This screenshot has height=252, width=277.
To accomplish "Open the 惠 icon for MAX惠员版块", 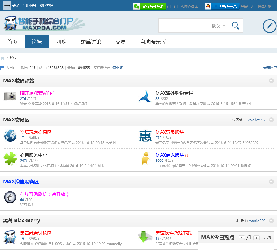I will pos(145,136).
